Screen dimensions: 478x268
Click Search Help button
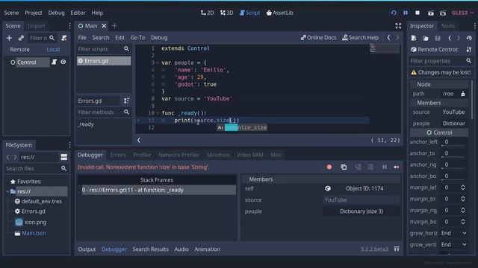[360, 38]
